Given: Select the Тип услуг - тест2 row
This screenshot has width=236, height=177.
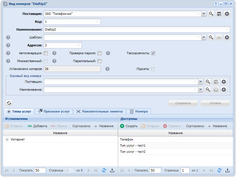Looking at the screenshot, I should (x=176, y=152).
